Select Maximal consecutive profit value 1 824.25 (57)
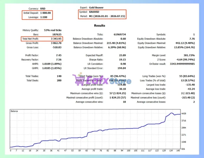 click(x=118, y=98)
